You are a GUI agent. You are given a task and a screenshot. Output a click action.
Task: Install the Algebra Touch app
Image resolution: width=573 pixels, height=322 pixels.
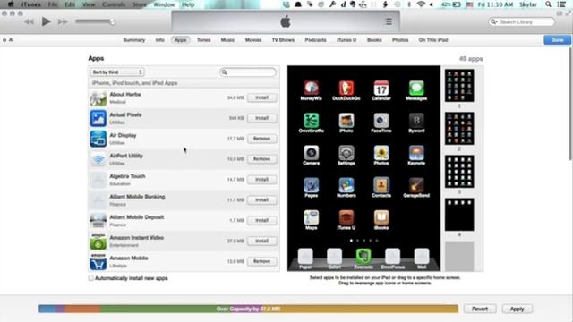[x=261, y=180]
